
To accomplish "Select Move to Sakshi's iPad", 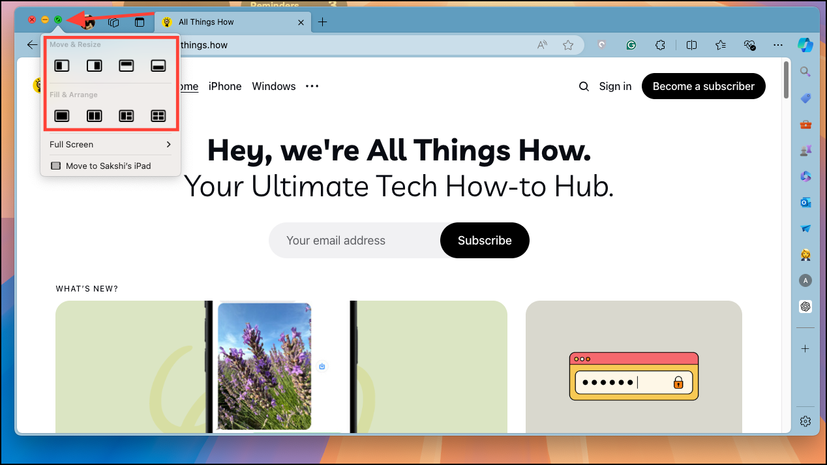I will [110, 166].
